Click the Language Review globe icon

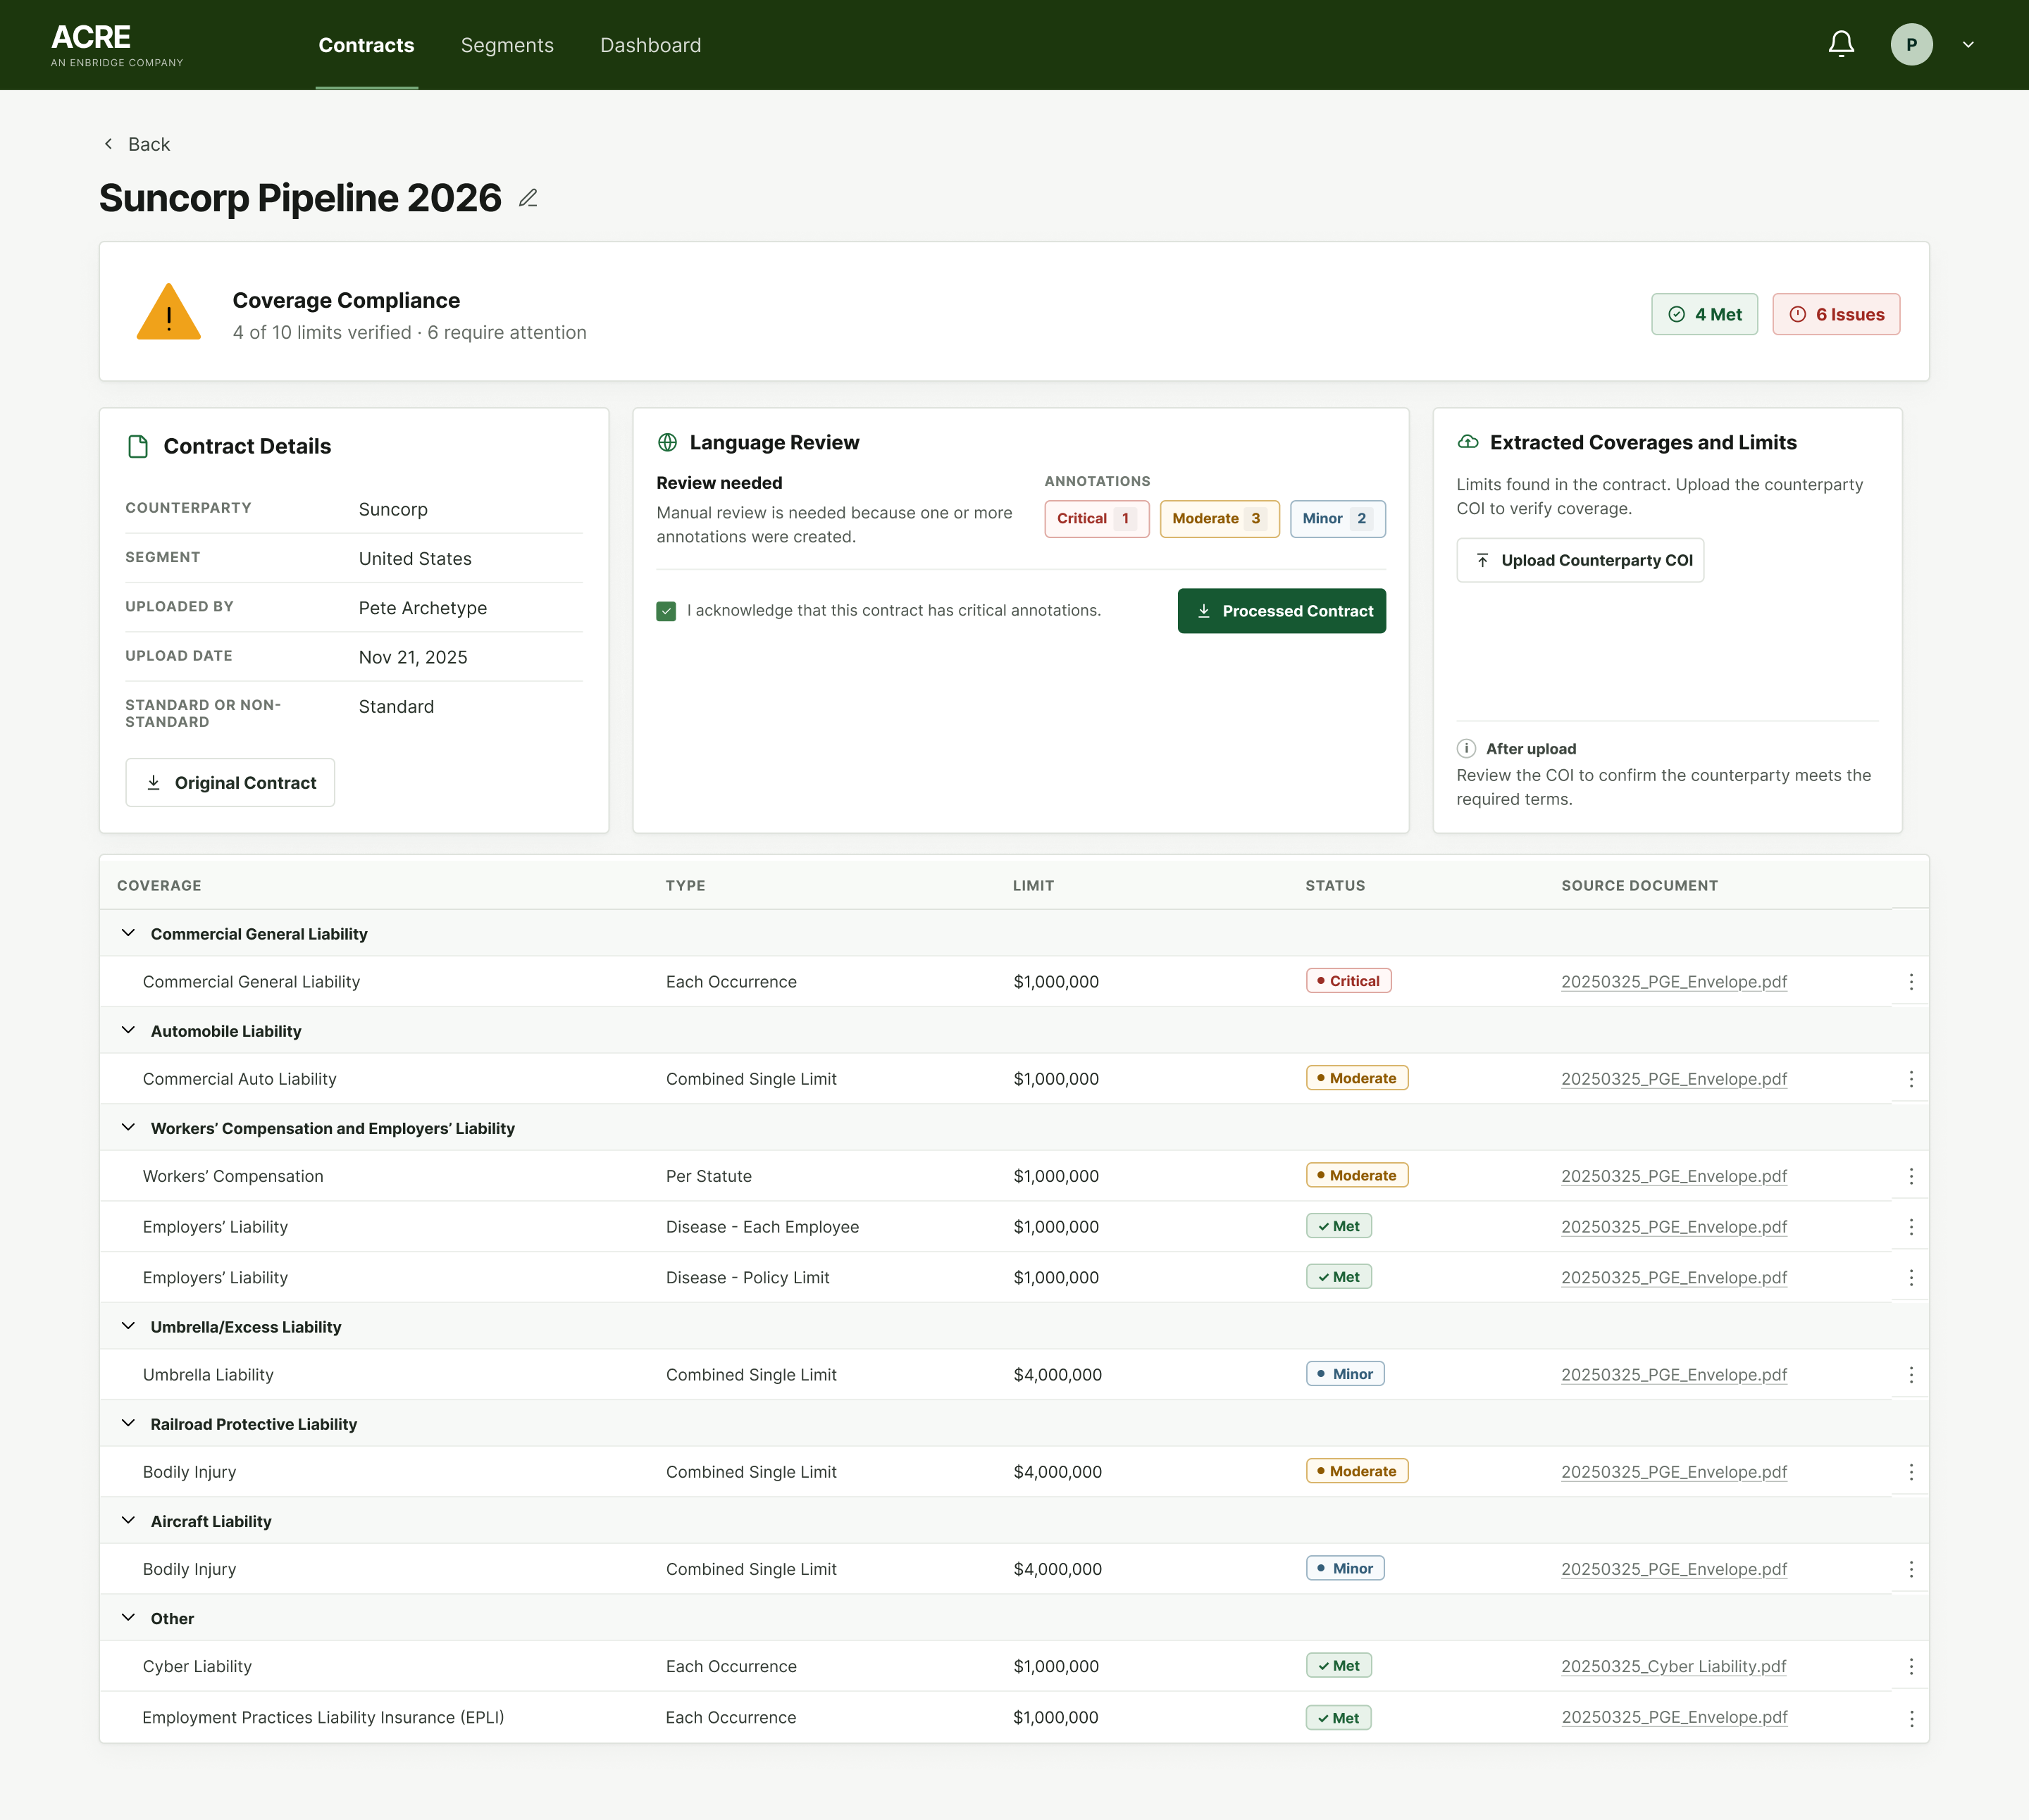click(x=667, y=442)
